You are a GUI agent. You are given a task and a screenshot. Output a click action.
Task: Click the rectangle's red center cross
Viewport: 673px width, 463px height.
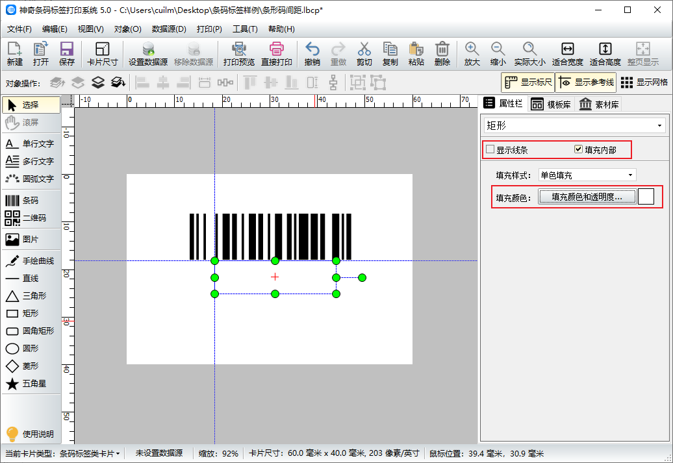coord(275,277)
